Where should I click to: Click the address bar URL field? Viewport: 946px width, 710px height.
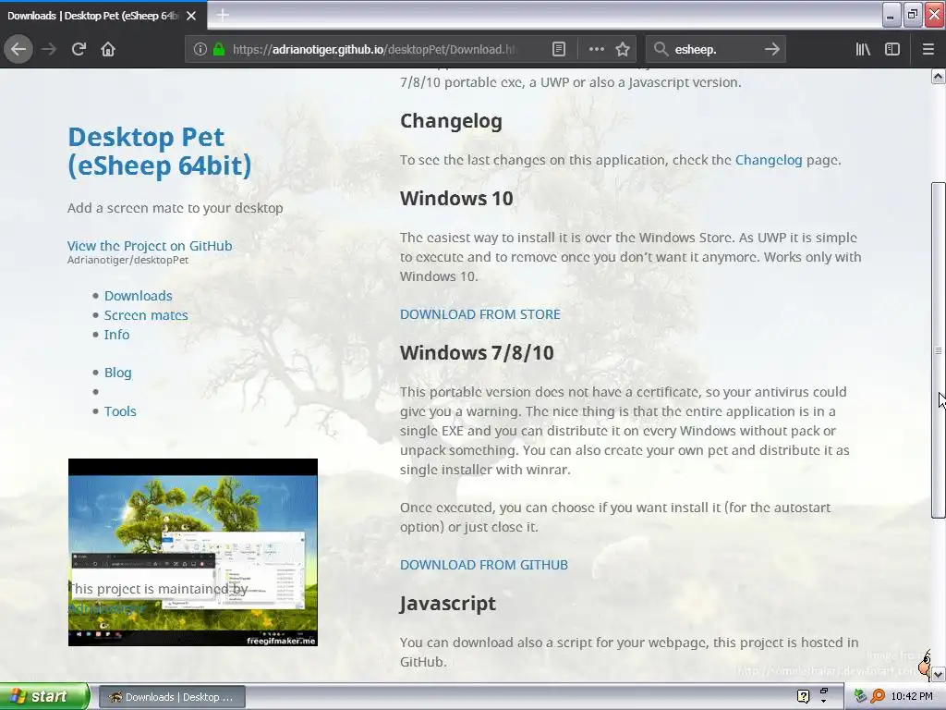coord(374,50)
